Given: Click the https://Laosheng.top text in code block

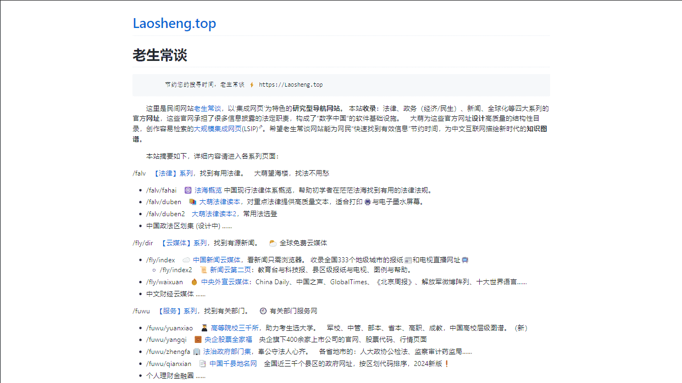Looking at the screenshot, I should point(291,85).
